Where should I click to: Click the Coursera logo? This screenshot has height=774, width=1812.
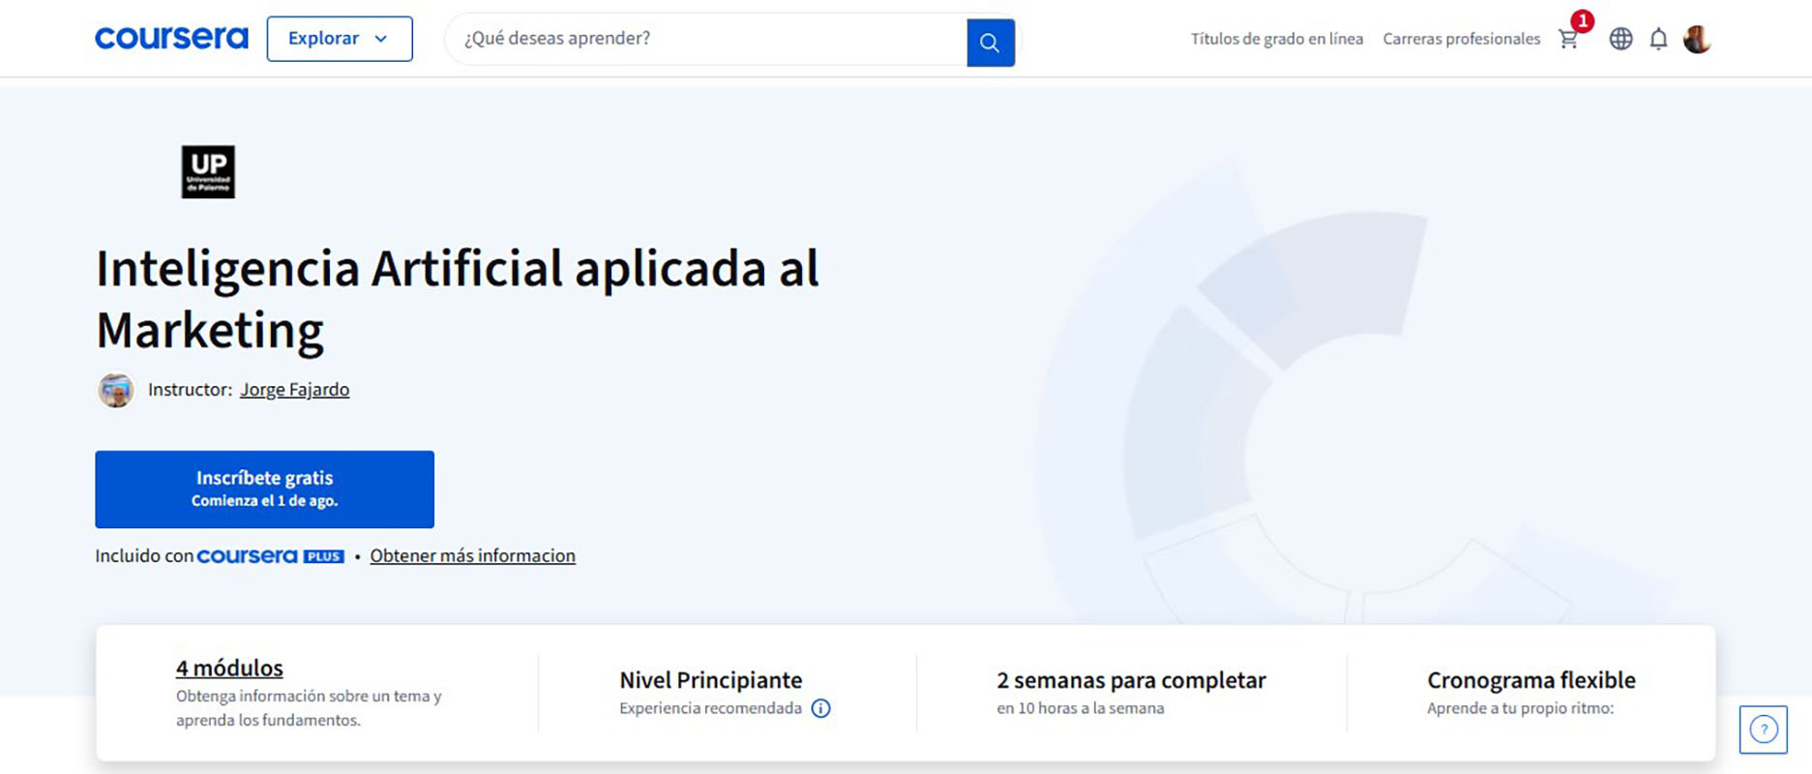pos(171,39)
